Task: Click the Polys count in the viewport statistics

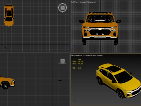Action: pyautogui.click(x=80, y=62)
